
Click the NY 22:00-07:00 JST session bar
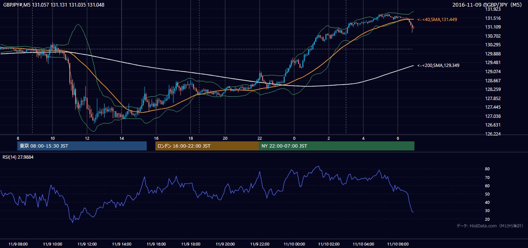click(337, 146)
